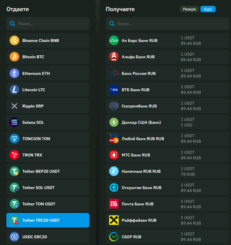
Task: Focus the Отдаете search field
Action: click(x=48, y=24)
